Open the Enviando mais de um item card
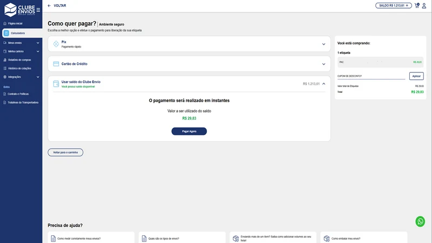This screenshot has height=243, width=432. tap(273, 238)
